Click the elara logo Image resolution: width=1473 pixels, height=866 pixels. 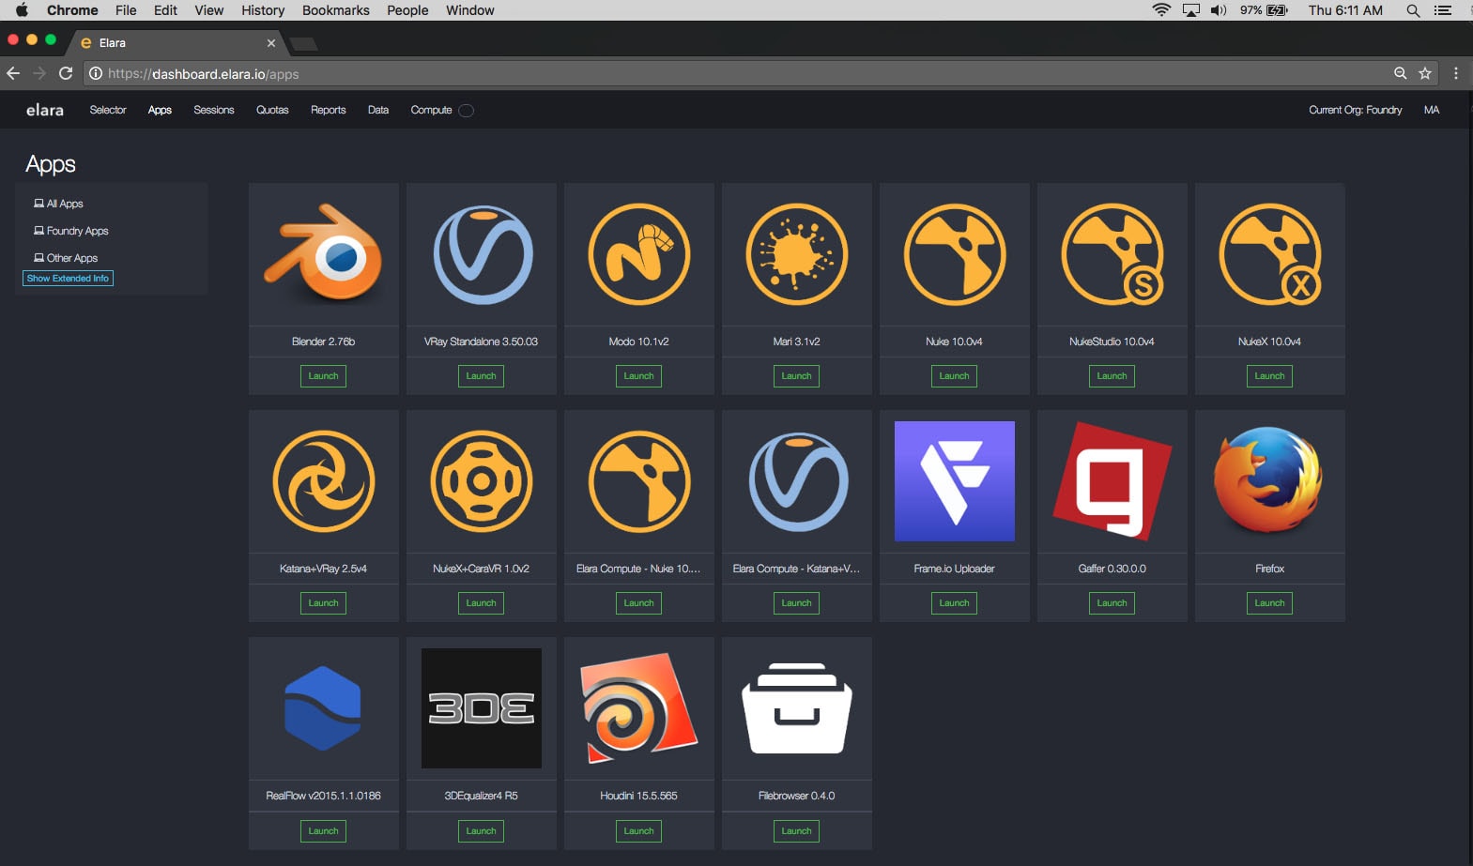(44, 110)
